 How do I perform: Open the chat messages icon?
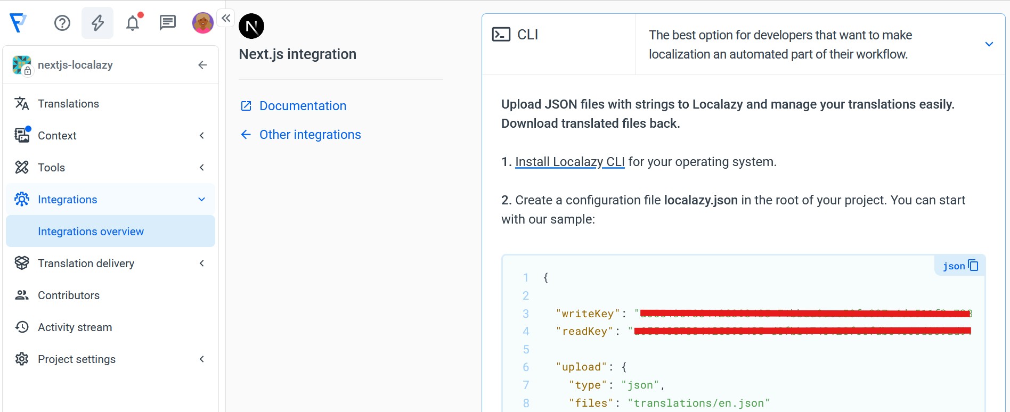coord(168,23)
